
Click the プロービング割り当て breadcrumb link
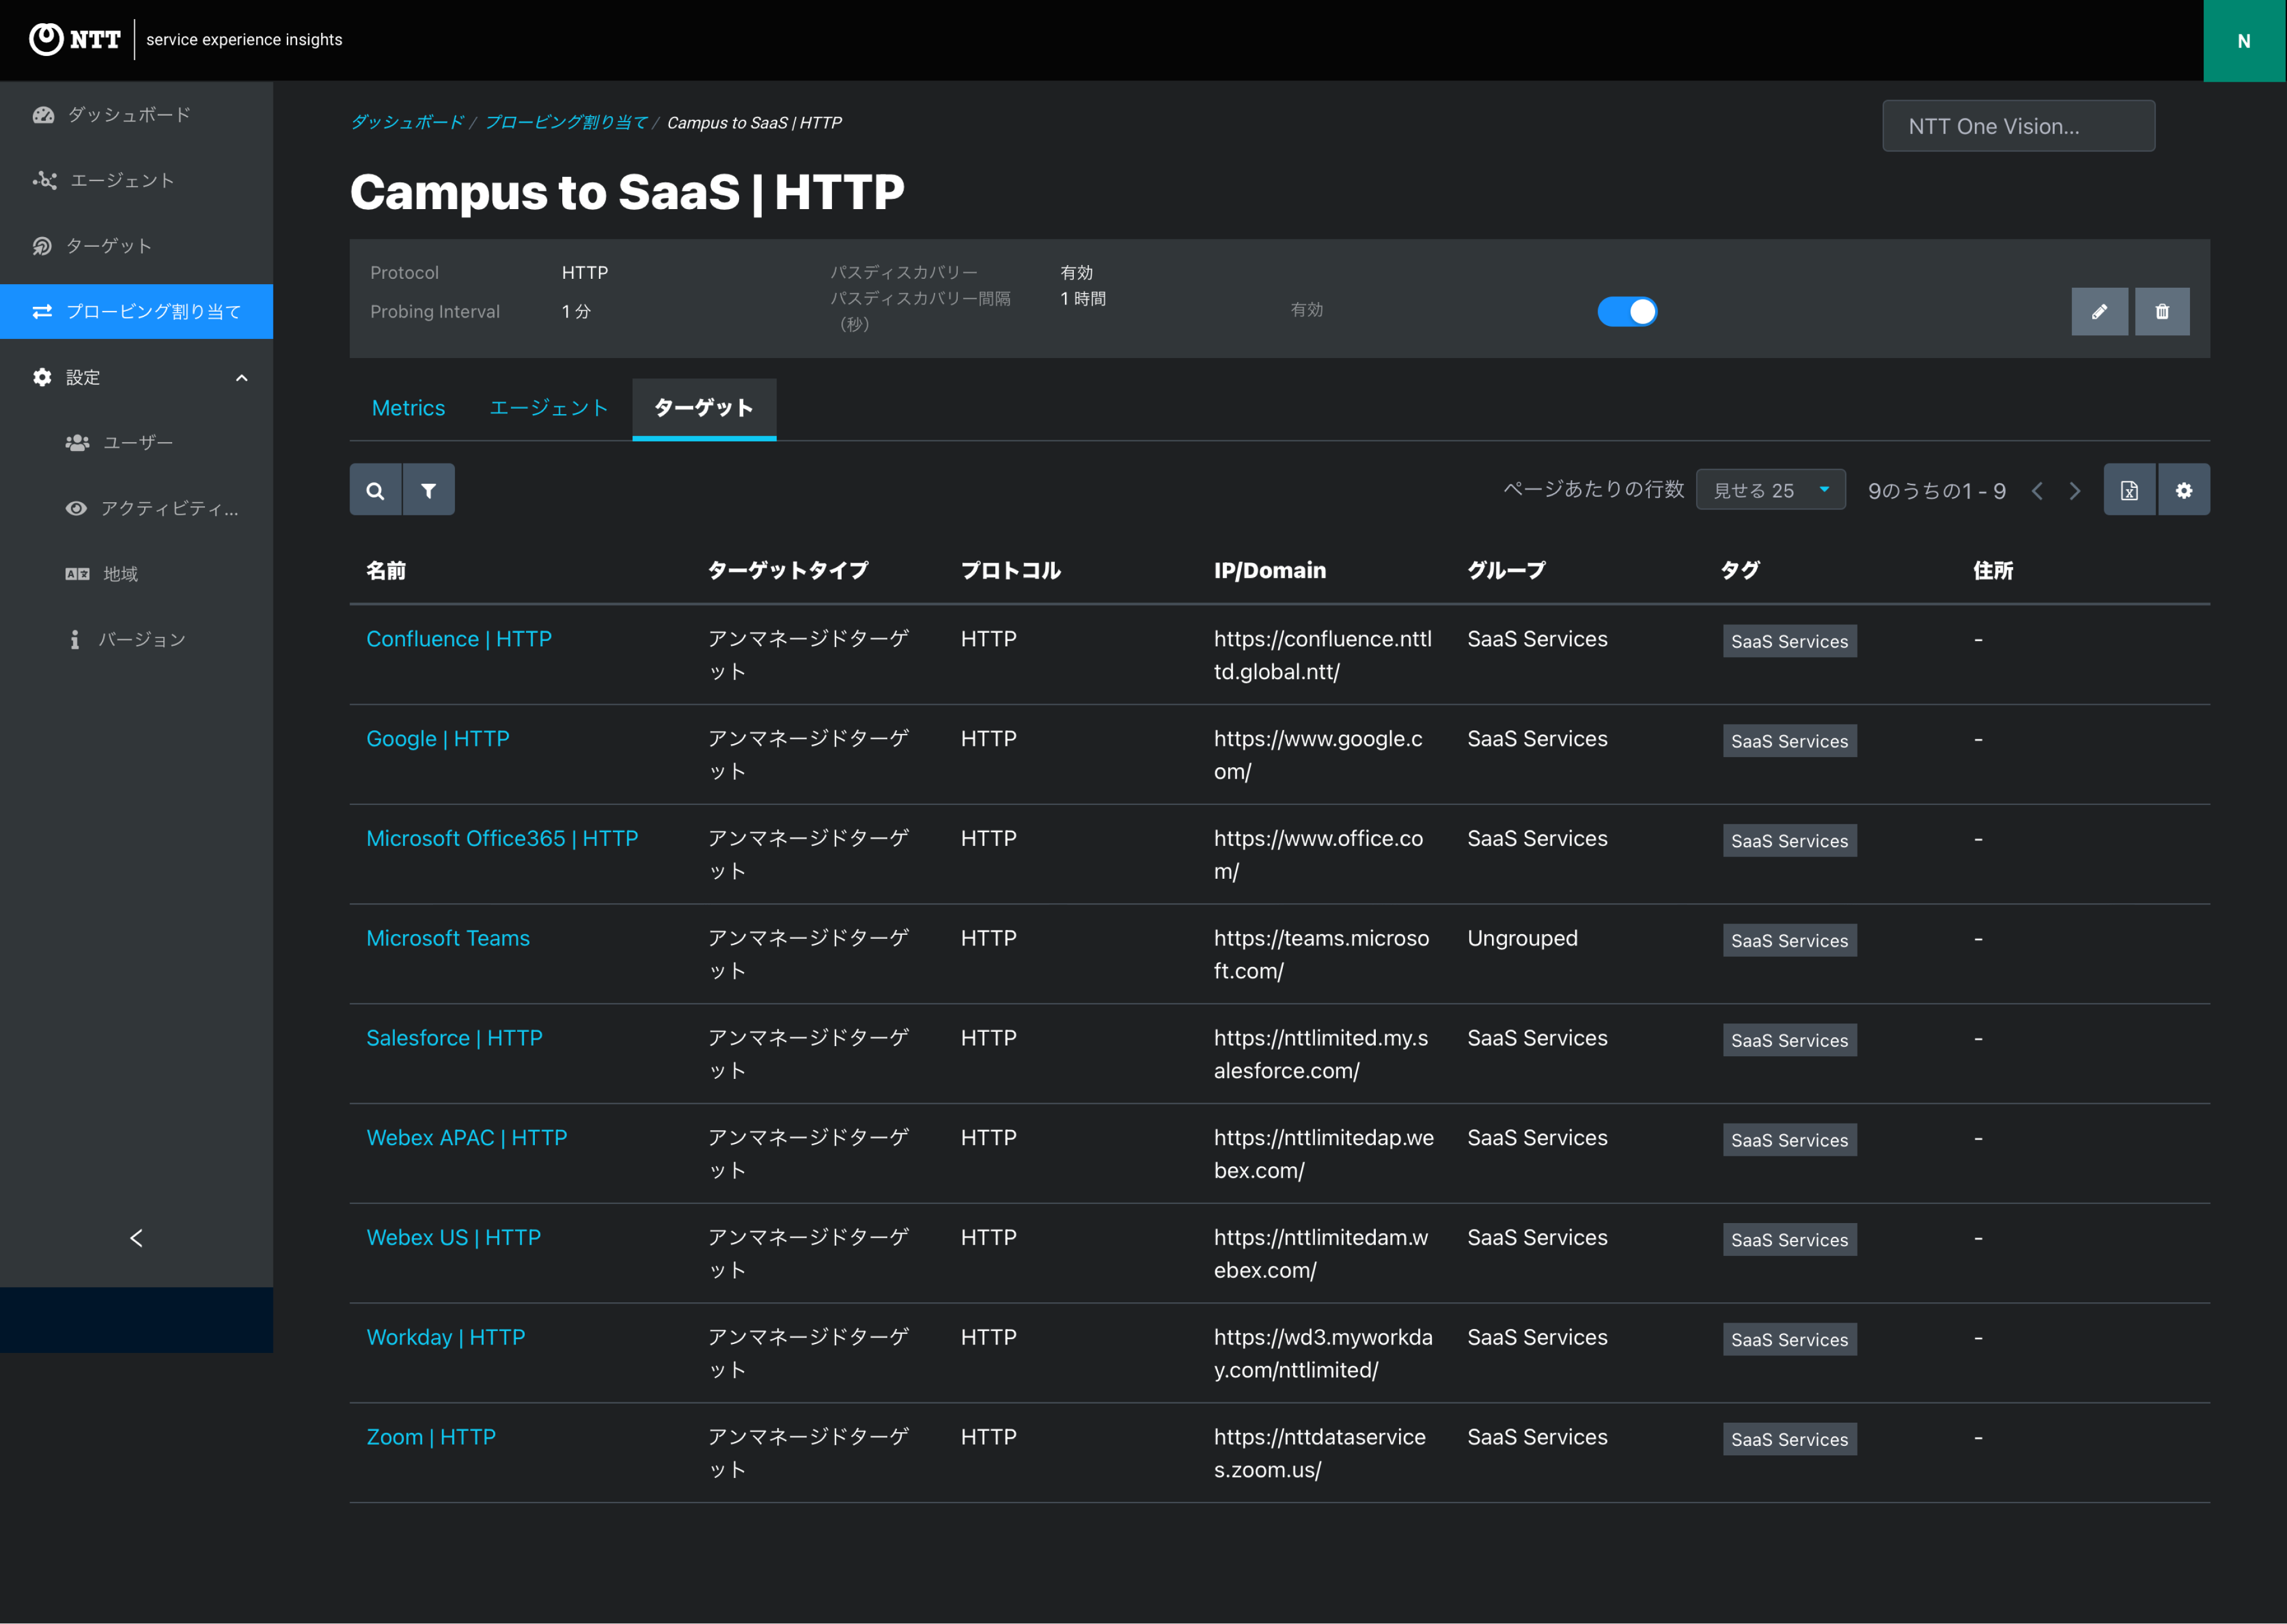[x=566, y=122]
